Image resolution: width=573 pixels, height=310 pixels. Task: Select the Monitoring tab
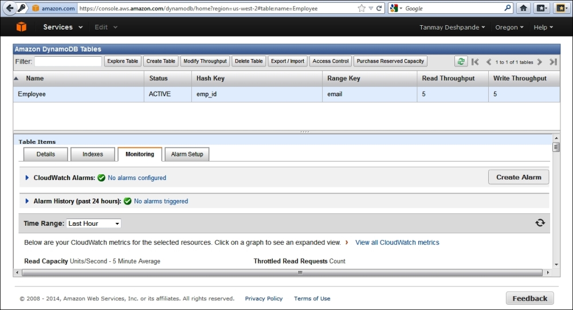point(140,154)
